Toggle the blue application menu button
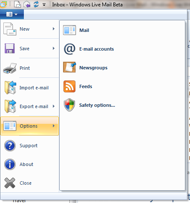The height and width of the screenshot is (203, 190). coord(12,14)
